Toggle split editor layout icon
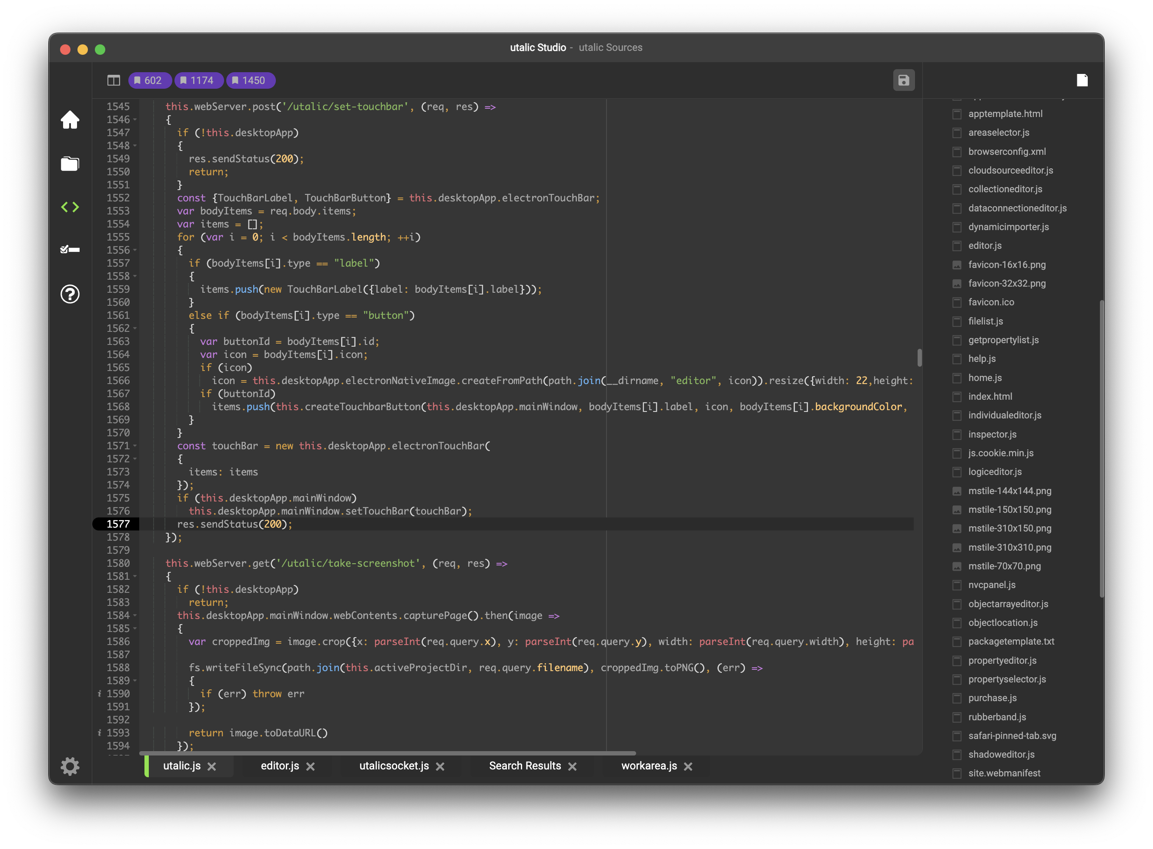This screenshot has height=849, width=1153. (x=114, y=80)
